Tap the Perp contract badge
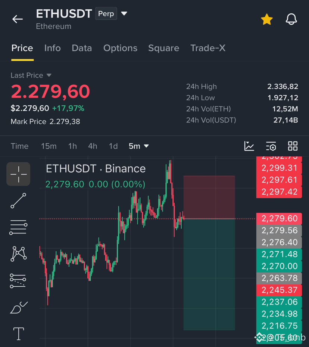The width and height of the screenshot is (309, 347). (x=106, y=13)
